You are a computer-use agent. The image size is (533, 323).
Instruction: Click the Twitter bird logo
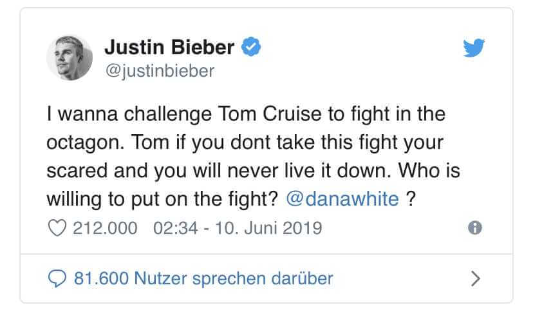[x=474, y=47]
